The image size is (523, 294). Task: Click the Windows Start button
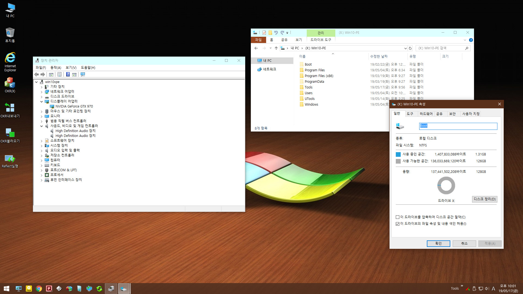tap(7, 289)
